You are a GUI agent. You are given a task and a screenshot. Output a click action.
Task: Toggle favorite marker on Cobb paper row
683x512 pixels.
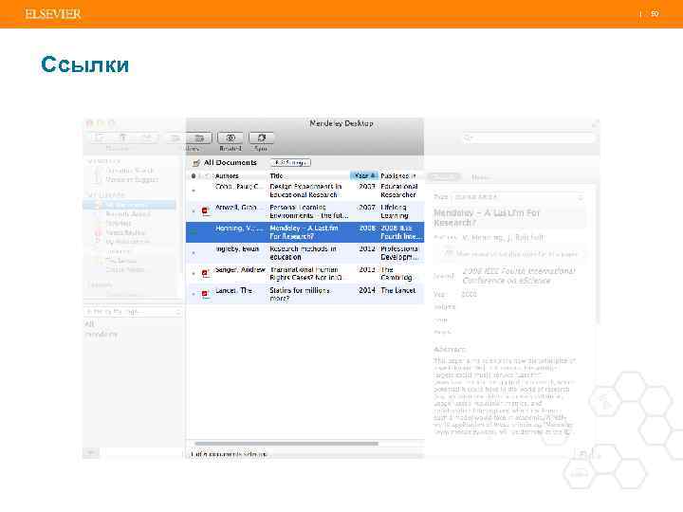194,191
